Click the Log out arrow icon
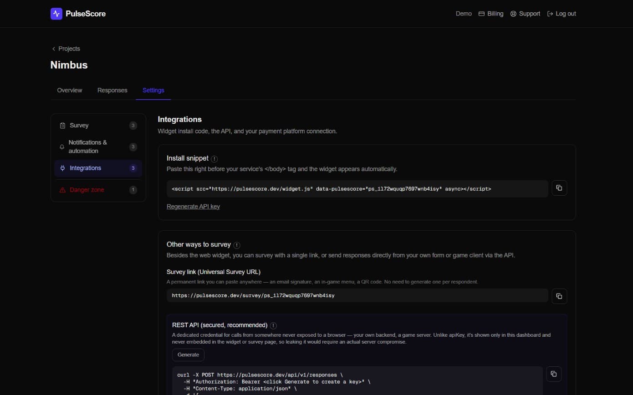The image size is (633, 395). pyautogui.click(x=550, y=14)
